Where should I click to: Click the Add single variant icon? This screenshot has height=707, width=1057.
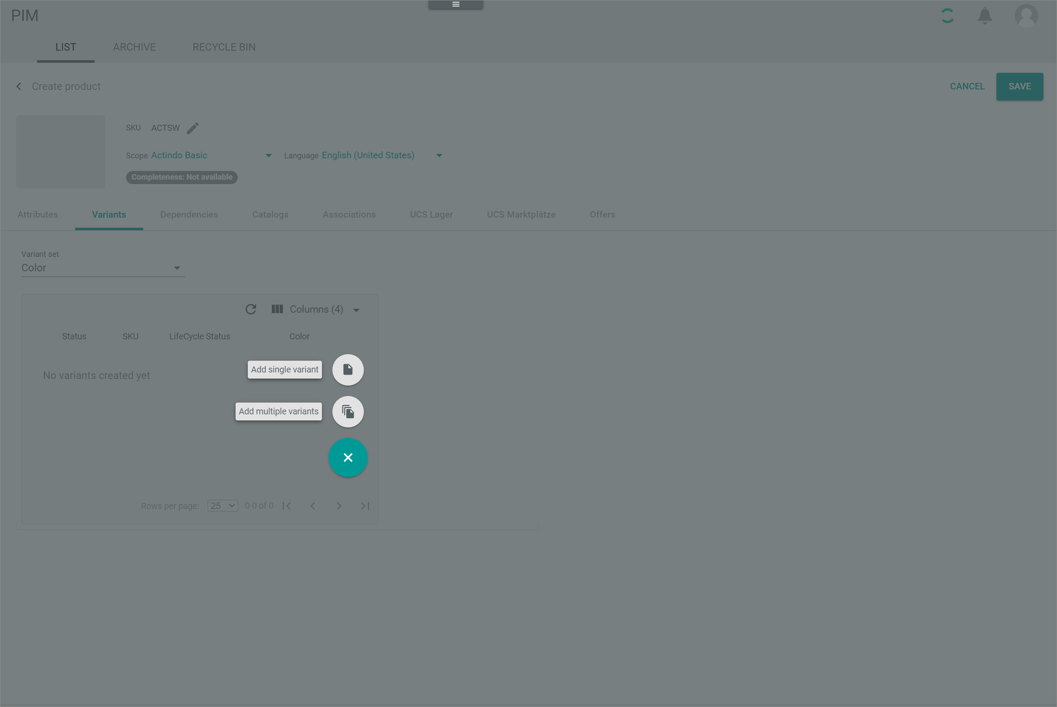[347, 369]
